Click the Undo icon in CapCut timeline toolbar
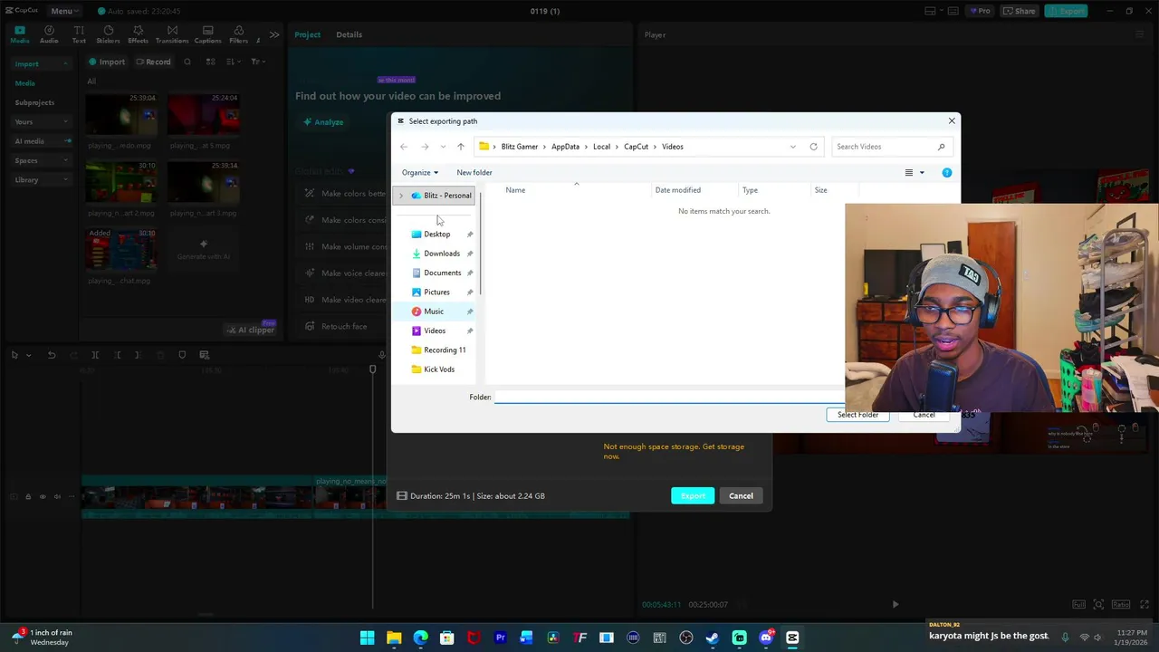 [x=52, y=355]
